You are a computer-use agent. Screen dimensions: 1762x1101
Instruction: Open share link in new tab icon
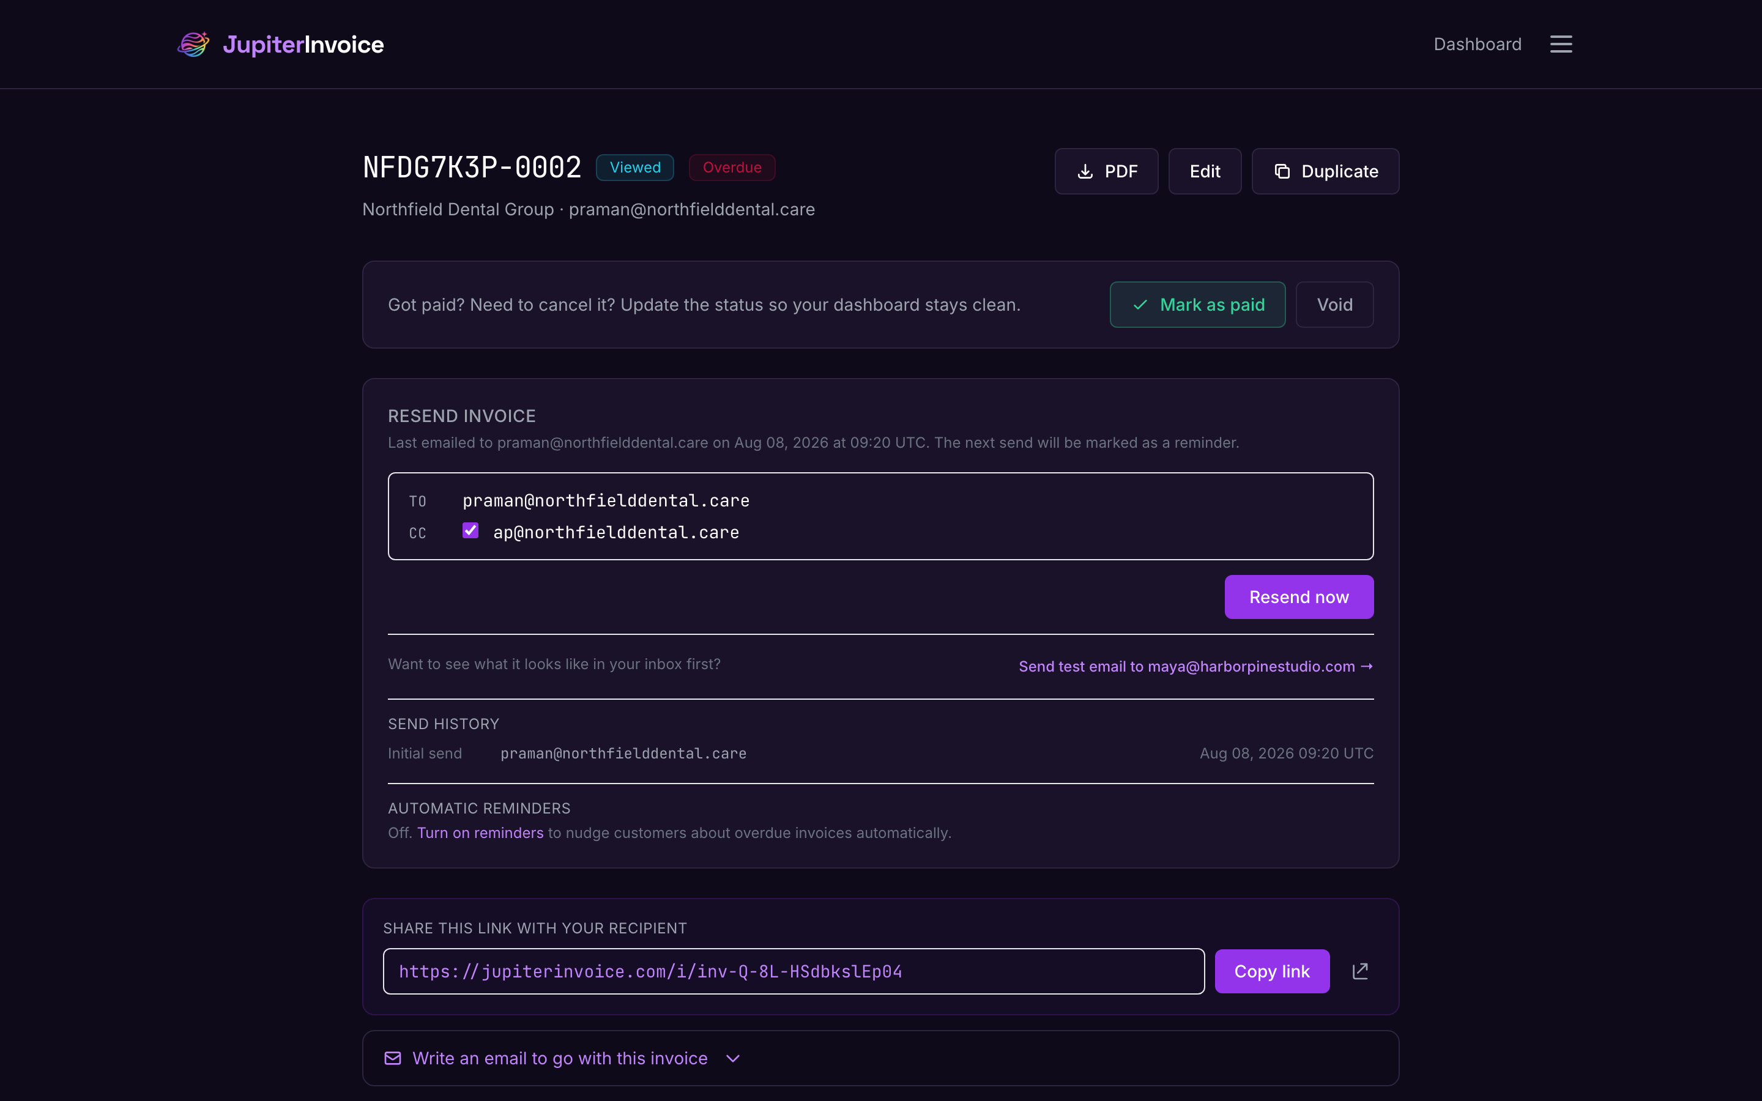point(1360,971)
